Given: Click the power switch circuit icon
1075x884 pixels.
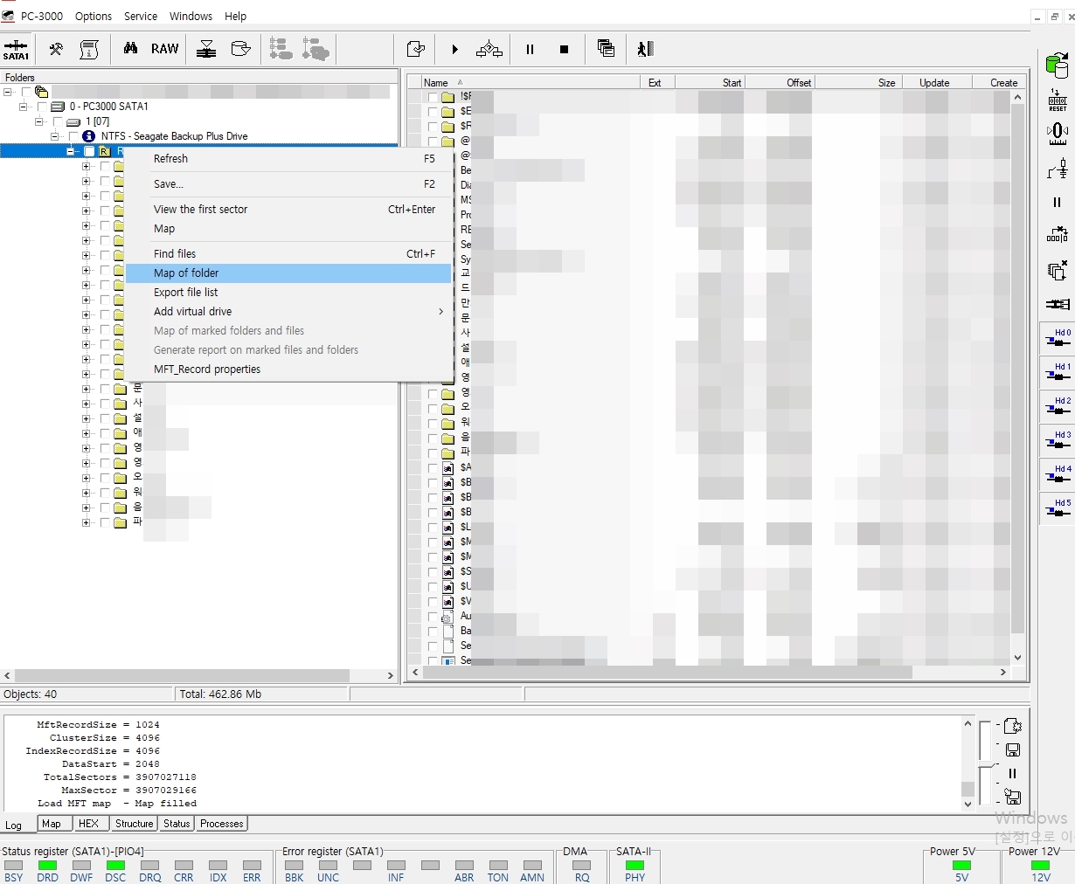Looking at the screenshot, I should click(1057, 168).
